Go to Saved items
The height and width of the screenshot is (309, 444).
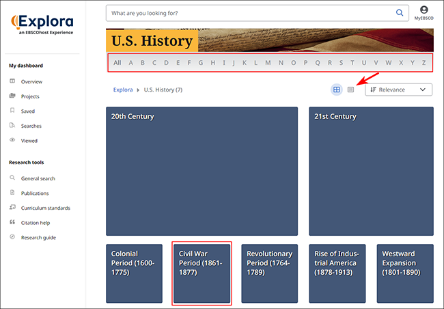[28, 111]
